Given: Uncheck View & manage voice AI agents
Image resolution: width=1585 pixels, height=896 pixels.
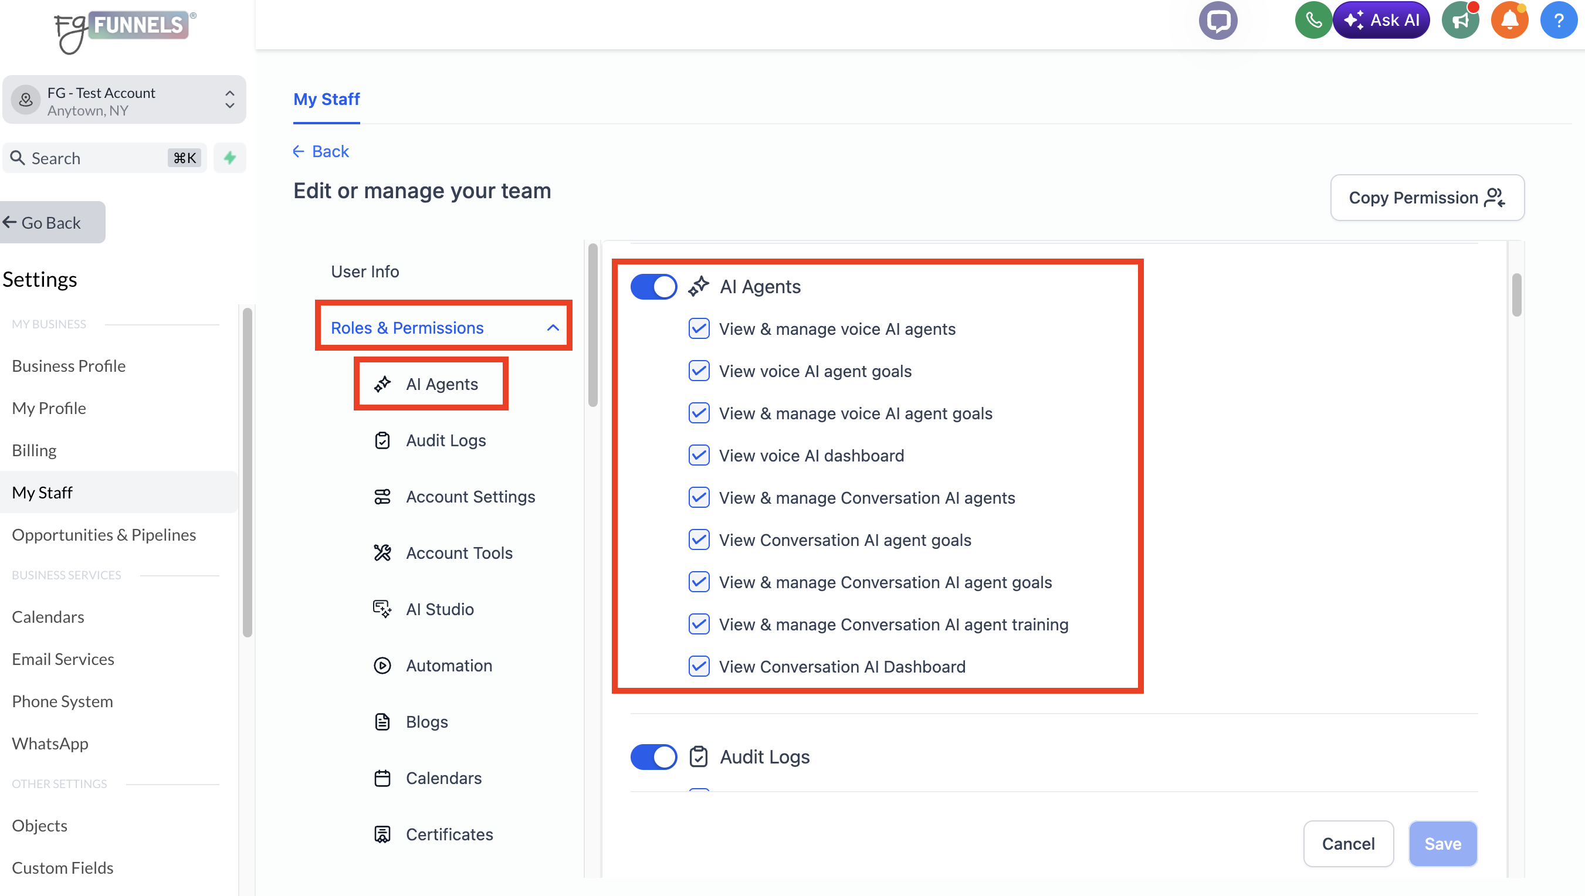Looking at the screenshot, I should tap(699, 328).
